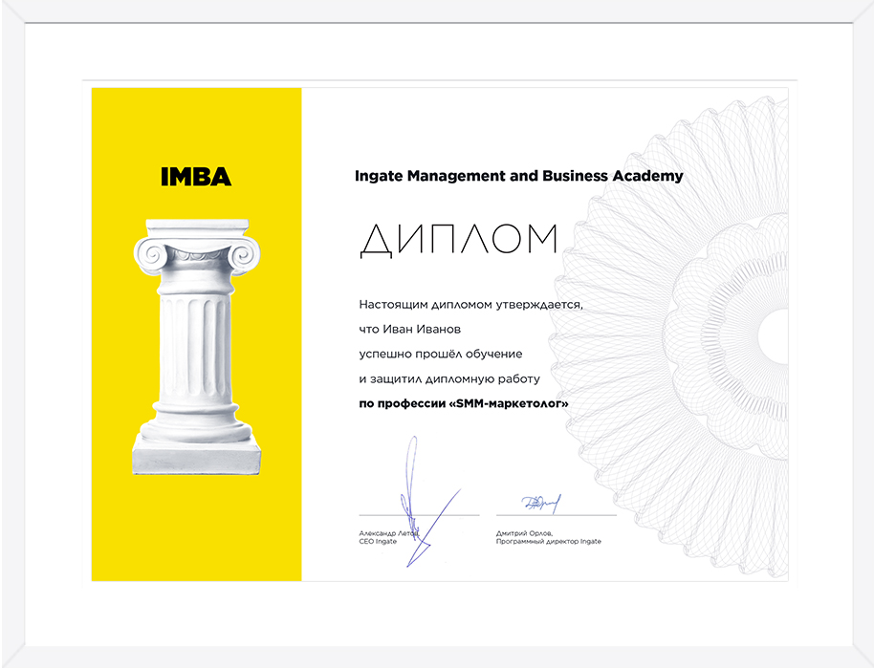Click the name line "что Иван Иванов"
874x668 pixels.
tap(409, 330)
